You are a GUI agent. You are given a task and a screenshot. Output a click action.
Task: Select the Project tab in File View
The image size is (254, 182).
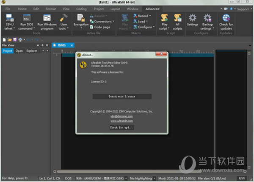coord(8,51)
